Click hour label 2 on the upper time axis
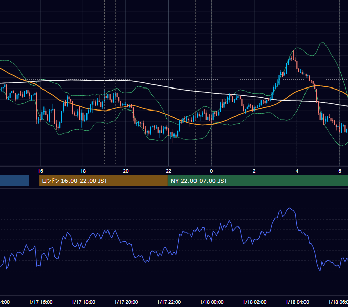This screenshot has height=307, width=348. pos(254,171)
